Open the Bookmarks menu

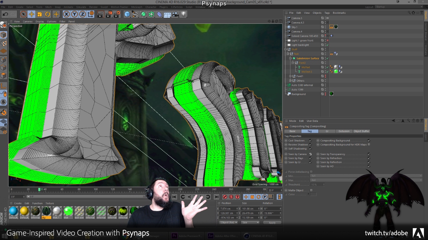339,13
